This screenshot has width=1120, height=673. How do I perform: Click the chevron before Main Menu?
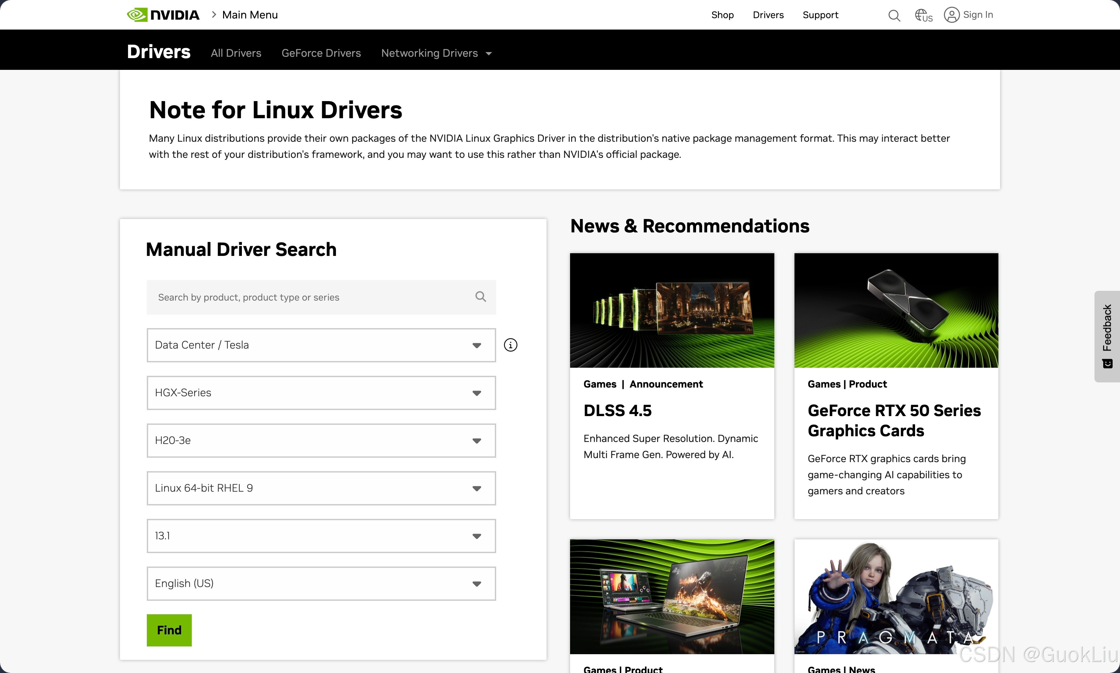coord(214,14)
